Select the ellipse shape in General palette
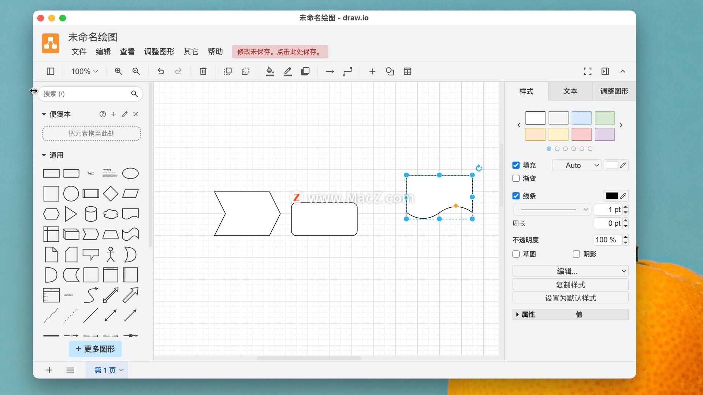Screen dimensions: 703x395 coord(130,173)
